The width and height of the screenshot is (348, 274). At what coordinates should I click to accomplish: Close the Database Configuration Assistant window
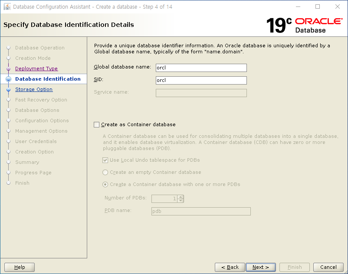pyautogui.click(x=337, y=7)
